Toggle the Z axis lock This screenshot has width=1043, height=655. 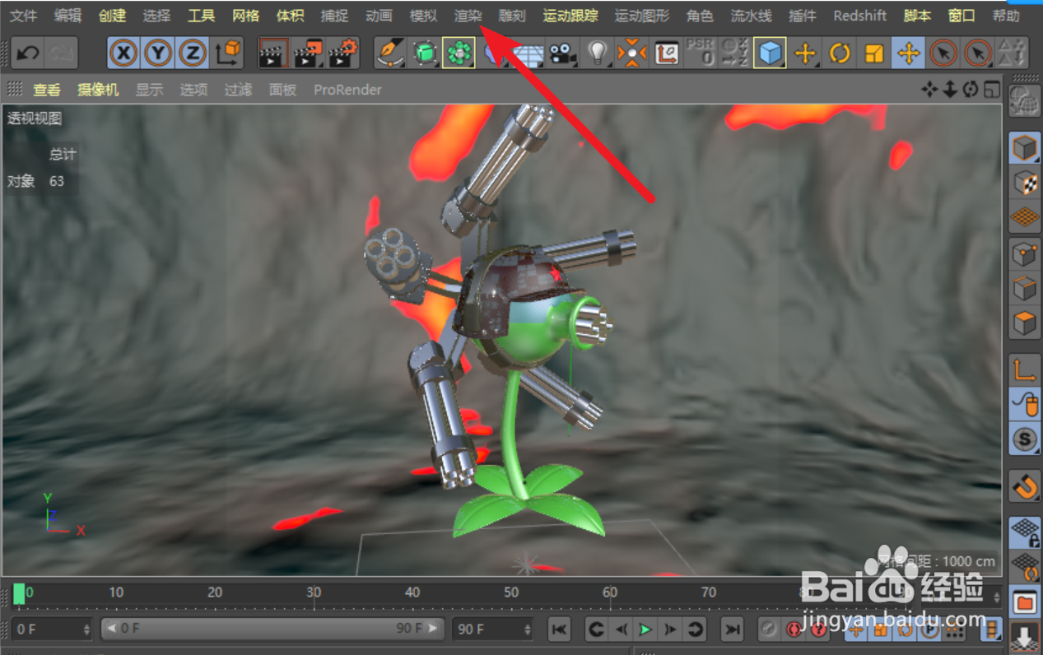click(193, 53)
